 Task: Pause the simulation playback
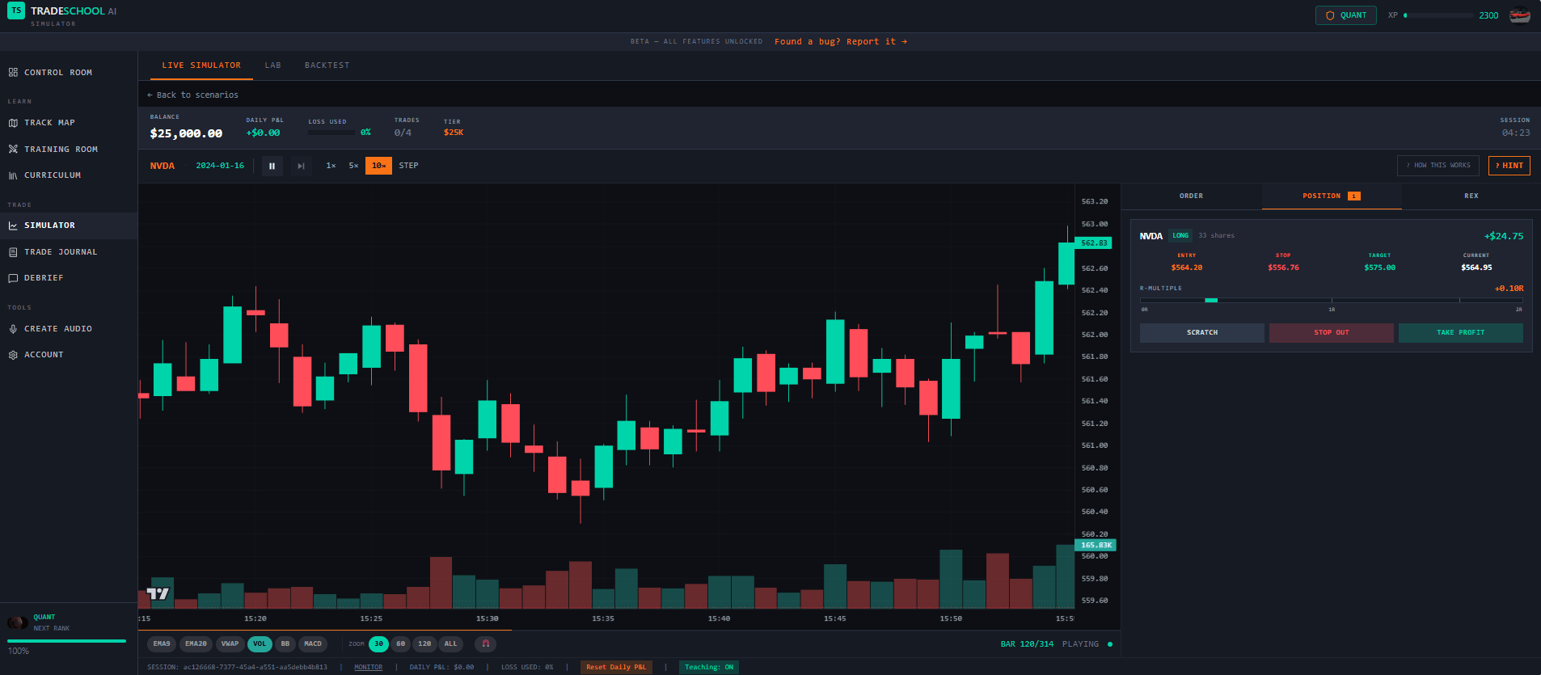(272, 166)
